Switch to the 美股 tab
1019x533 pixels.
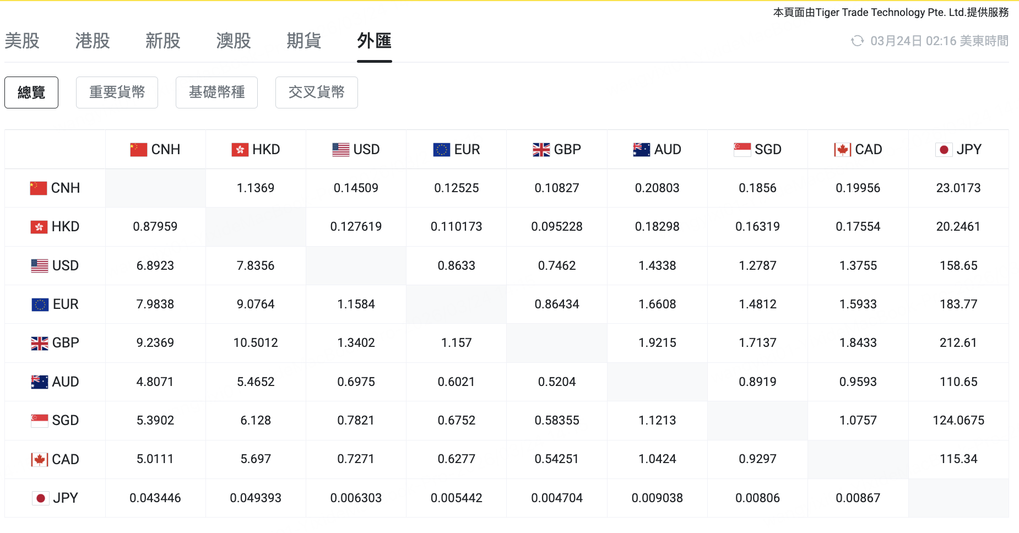click(x=22, y=41)
